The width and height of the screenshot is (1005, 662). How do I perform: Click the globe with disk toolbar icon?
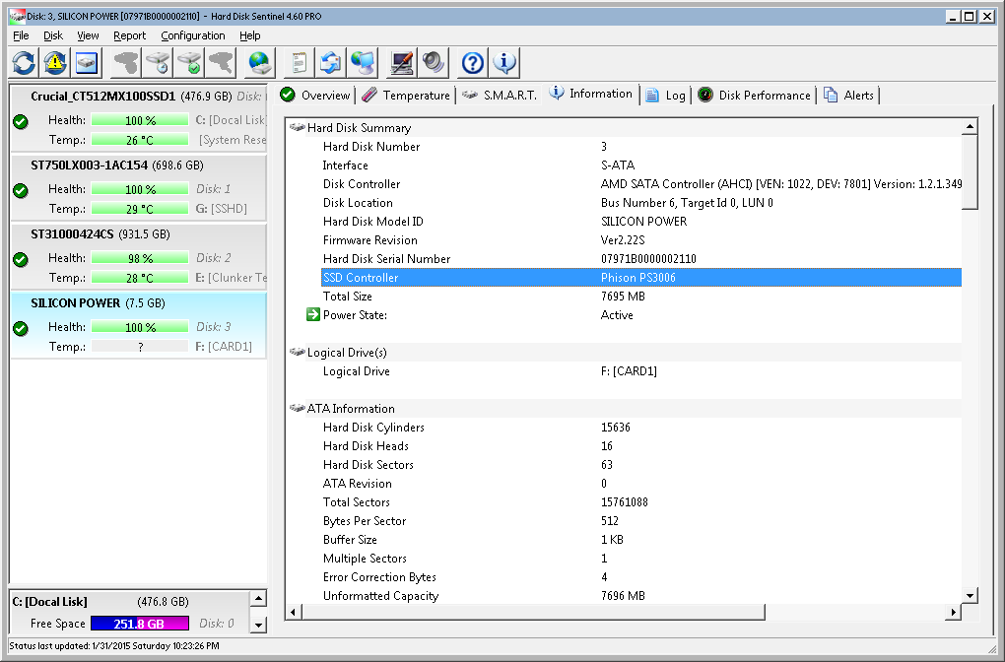click(x=260, y=63)
